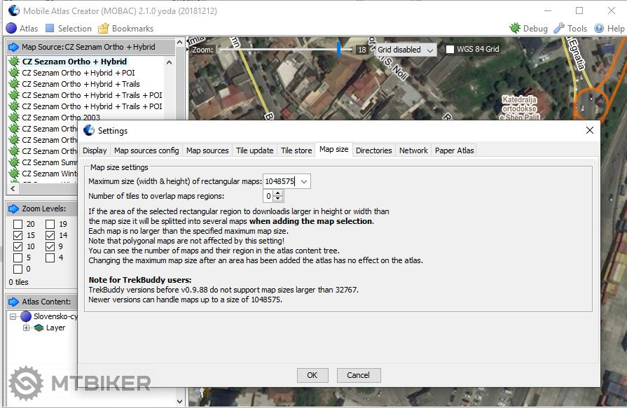Open the Tools wrench icon
The image size is (627, 408).
tap(559, 29)
